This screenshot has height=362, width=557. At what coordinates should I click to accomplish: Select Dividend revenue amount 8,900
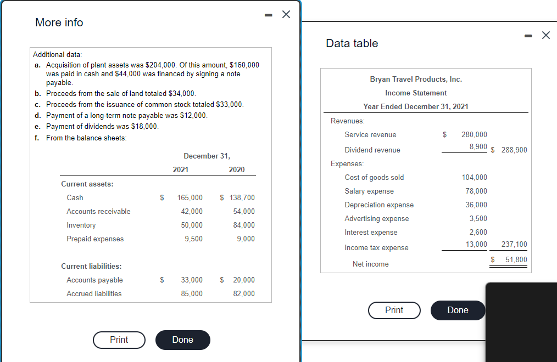tap(478, 147)
